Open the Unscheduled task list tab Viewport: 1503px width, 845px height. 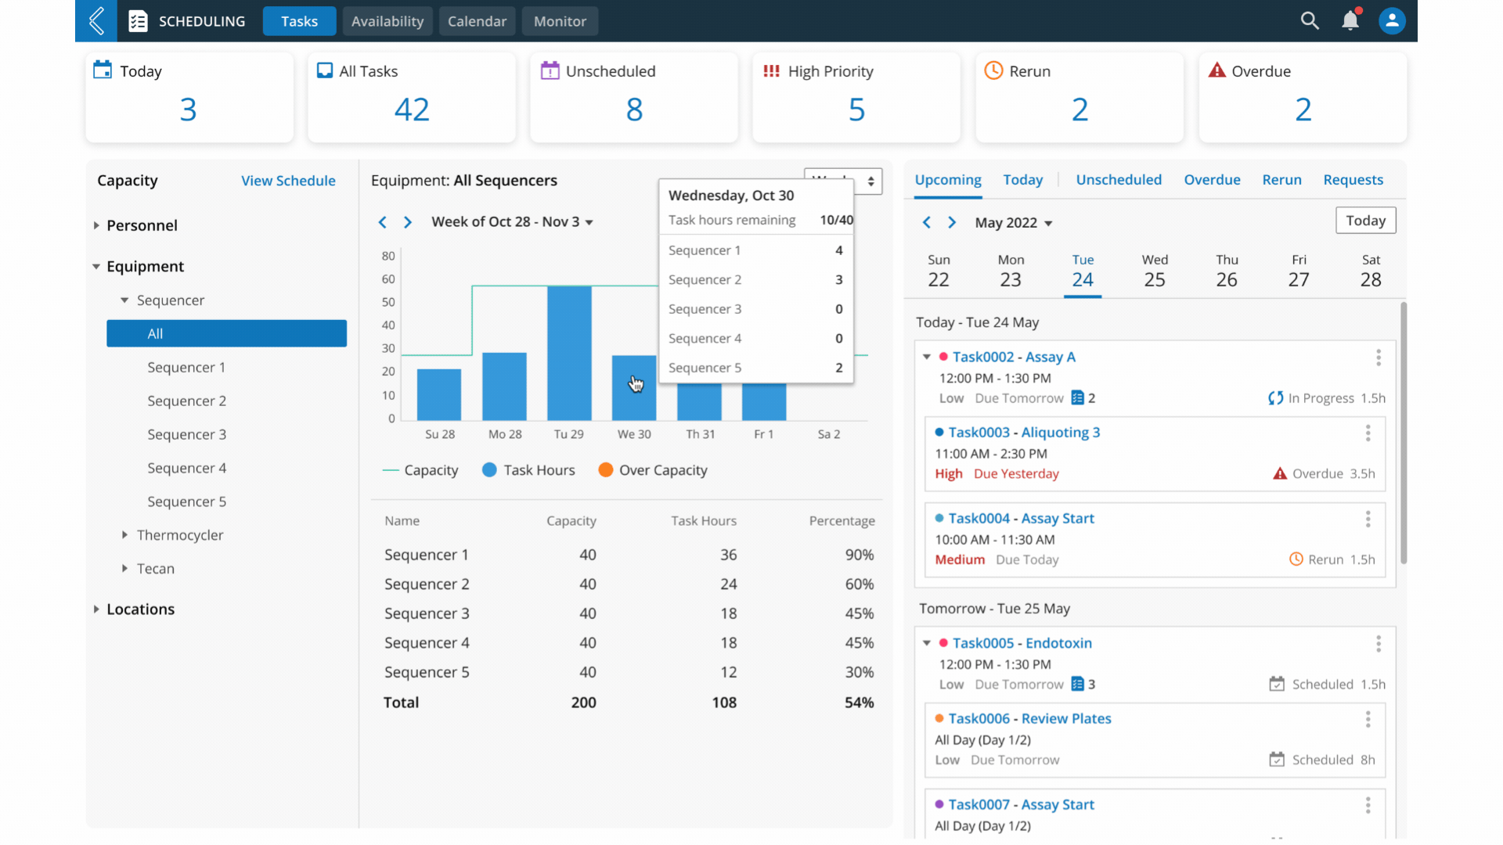1119,180
